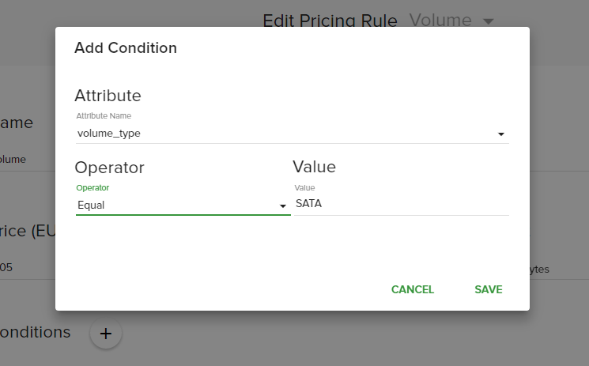Click the Operator section heading
The height and width of the screenshot is (366, 589).
click(109, 168)
